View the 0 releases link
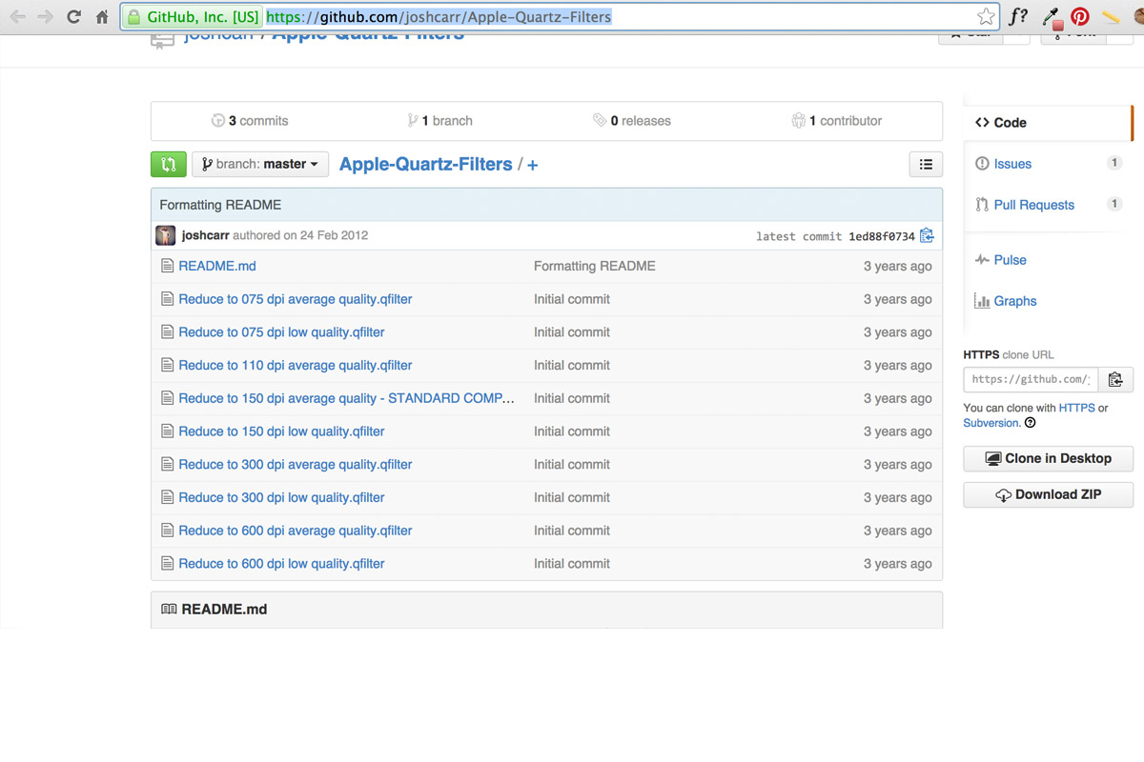The height and width of the screenshot is (762, 1144). 632,121
